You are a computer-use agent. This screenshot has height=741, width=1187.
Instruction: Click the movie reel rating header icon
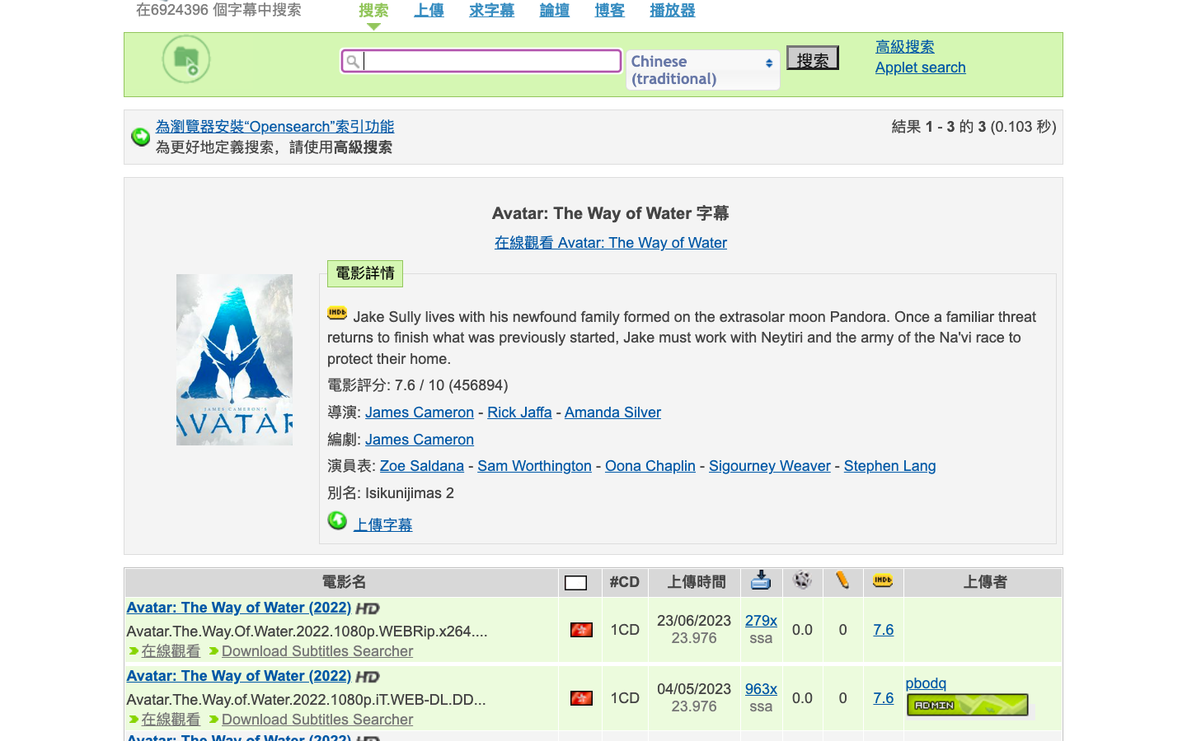pyautogui.click(x=801, y=582)
